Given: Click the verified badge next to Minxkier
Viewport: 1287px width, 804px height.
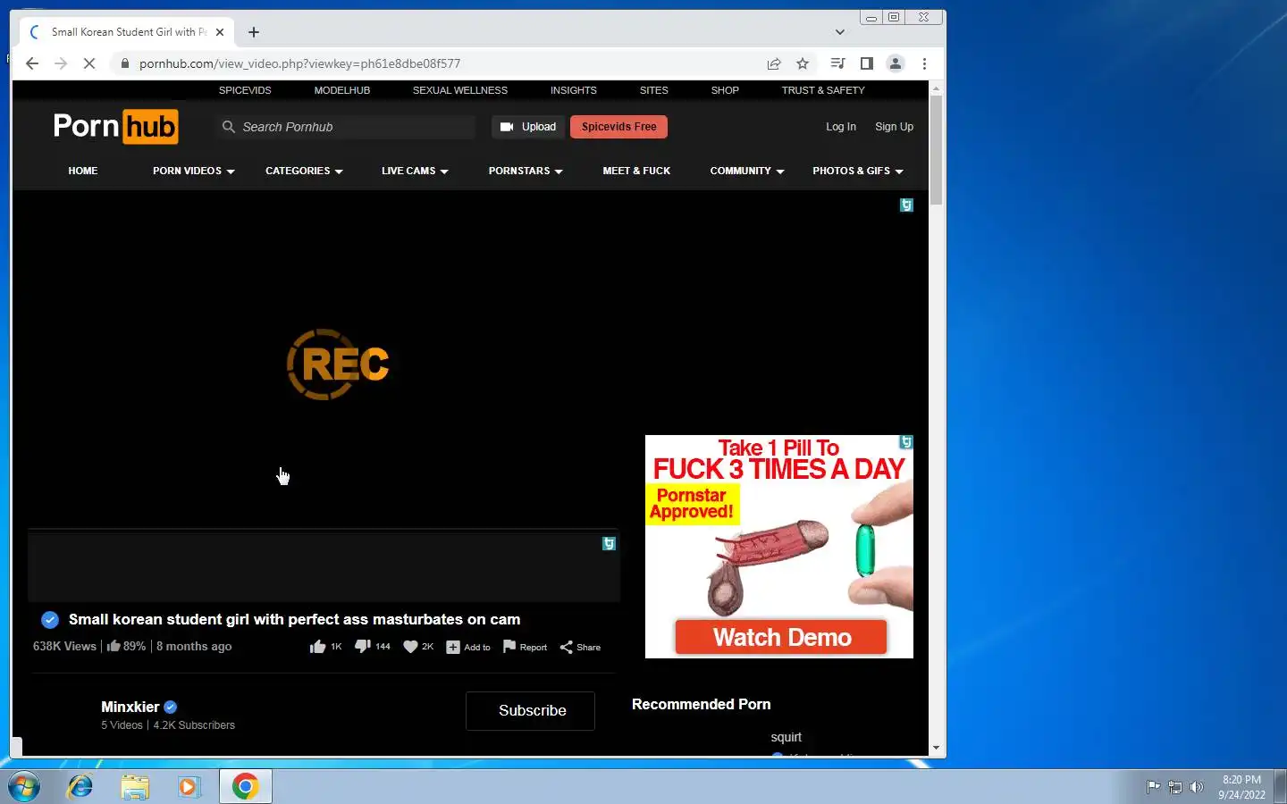Looking at the screenshot, I should click(x=171, y=707).
